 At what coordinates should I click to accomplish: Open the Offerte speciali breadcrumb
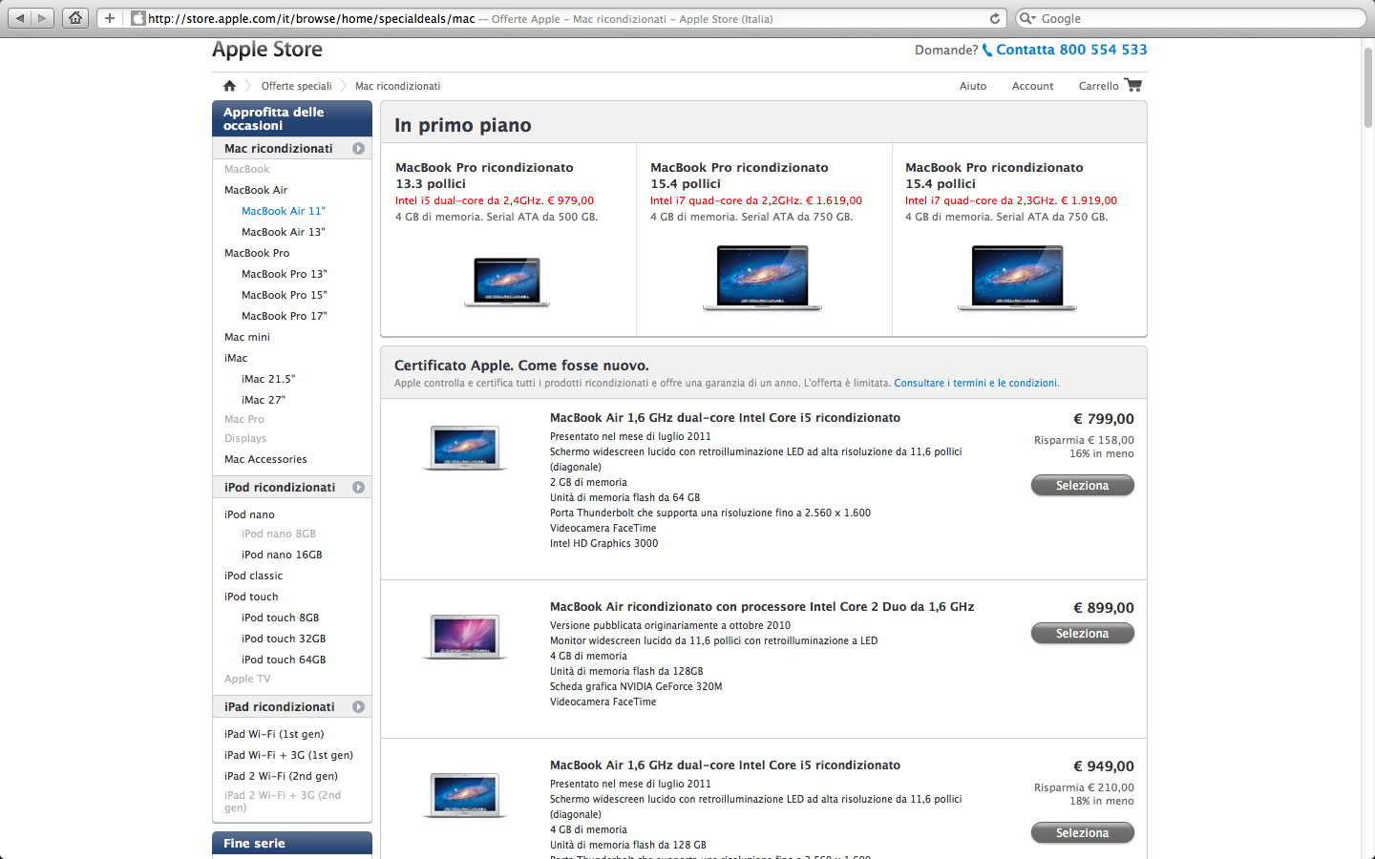tap(296, 86)
